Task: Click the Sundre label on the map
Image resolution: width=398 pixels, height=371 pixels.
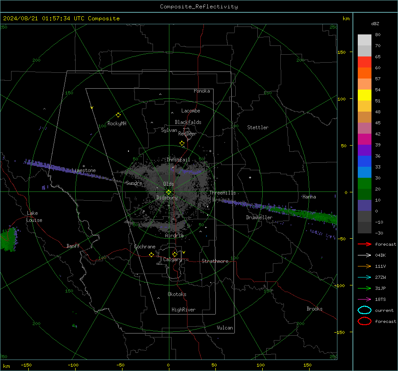Action: click(134, 183)
